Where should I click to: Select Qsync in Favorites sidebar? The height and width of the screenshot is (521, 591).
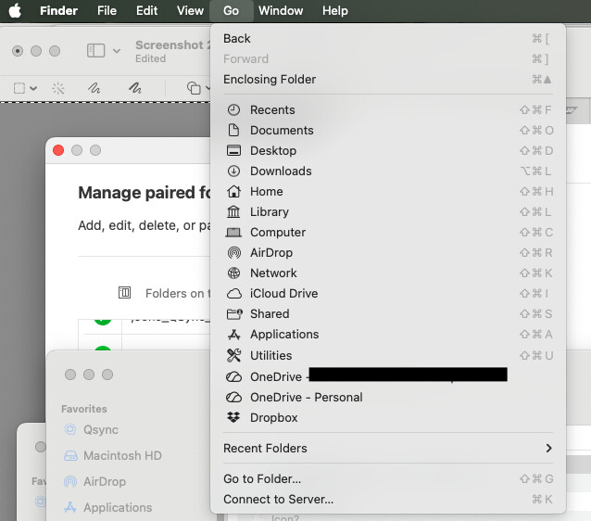101,430
